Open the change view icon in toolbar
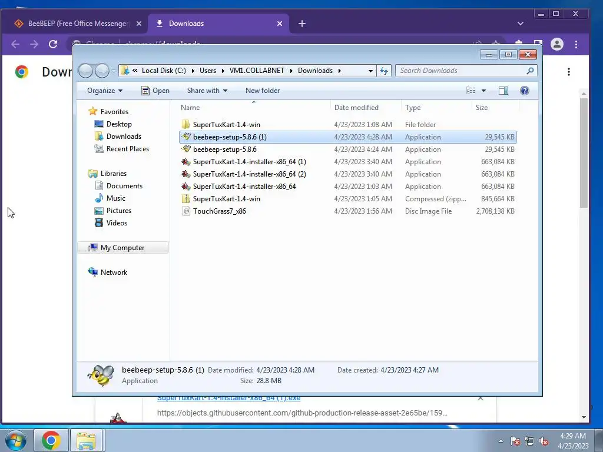This screenshot has height=452, width=603. point(471,91)
